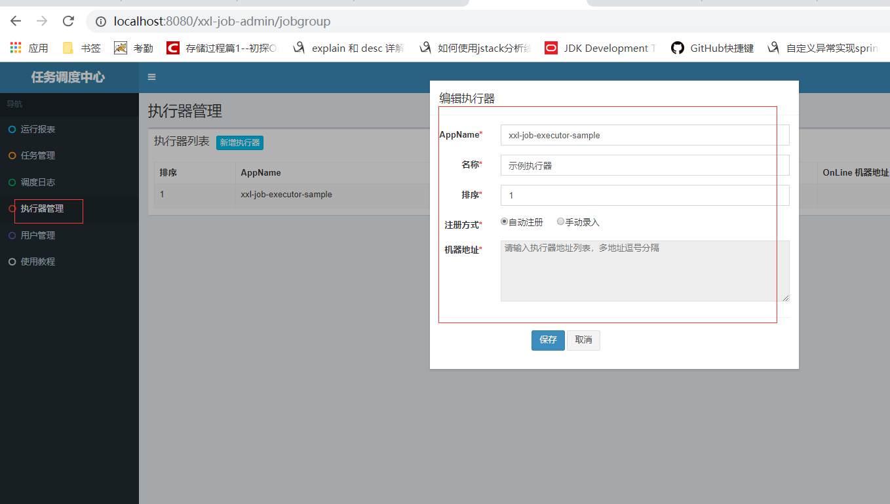Click the browser forward arrow

click(42, 21)
